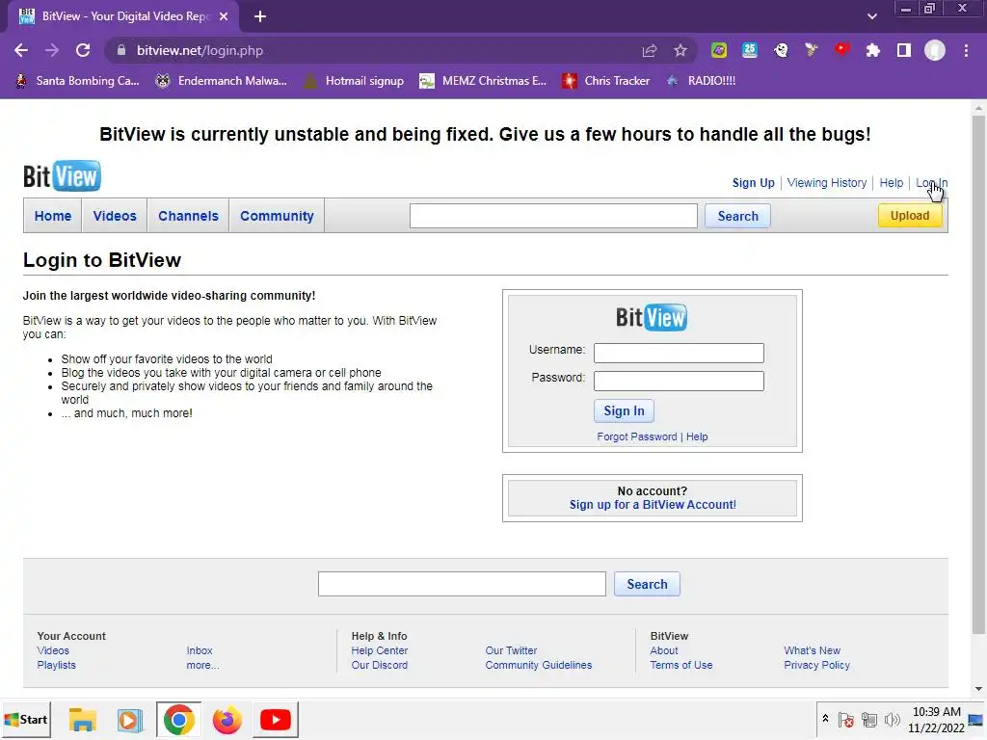Click the top Search button
Image resolution: width=987 pixels, height=740 pixels.
(737, 216)
